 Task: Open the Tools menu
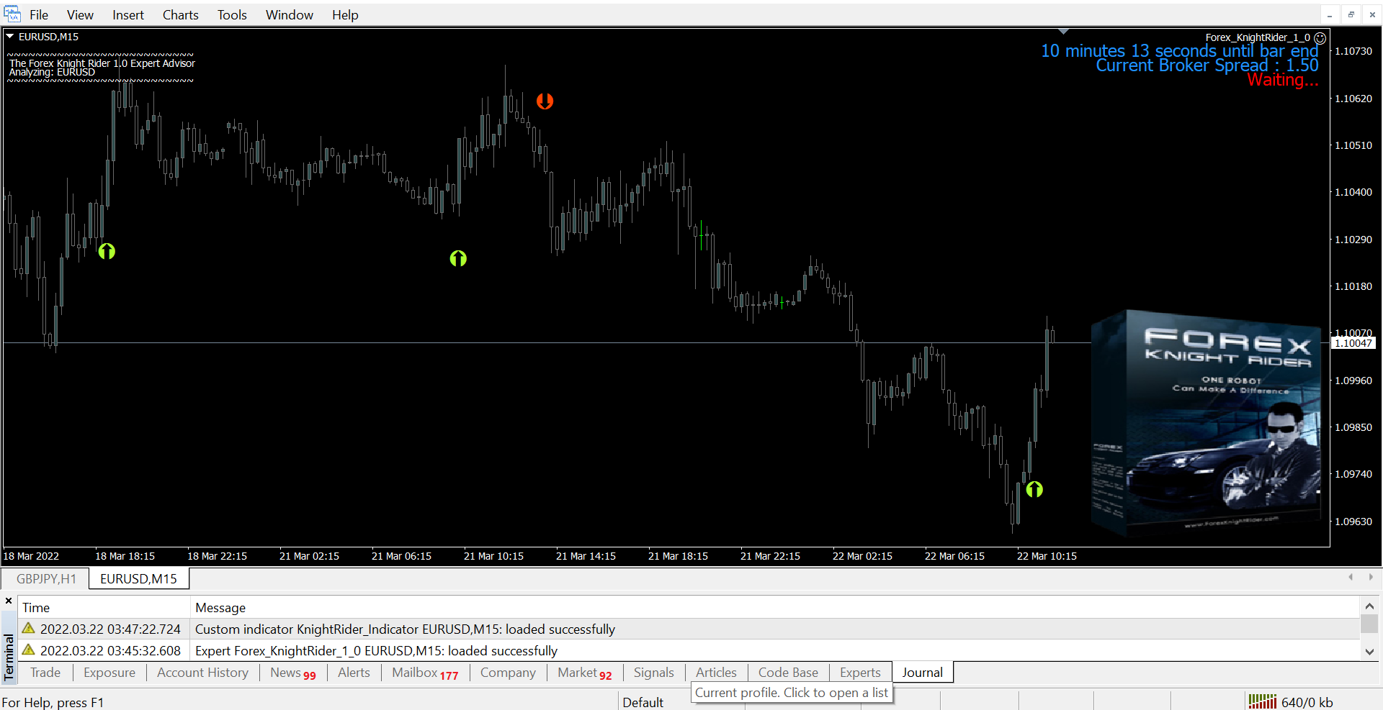click(x=232, y=15)
